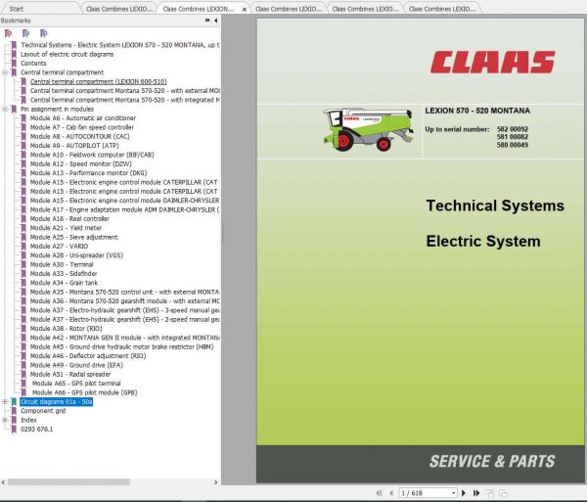Go to the next page

(464, 493)
